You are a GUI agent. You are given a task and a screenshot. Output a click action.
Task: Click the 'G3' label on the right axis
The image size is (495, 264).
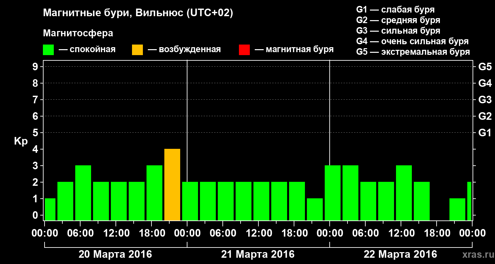(x=485, y=100)
